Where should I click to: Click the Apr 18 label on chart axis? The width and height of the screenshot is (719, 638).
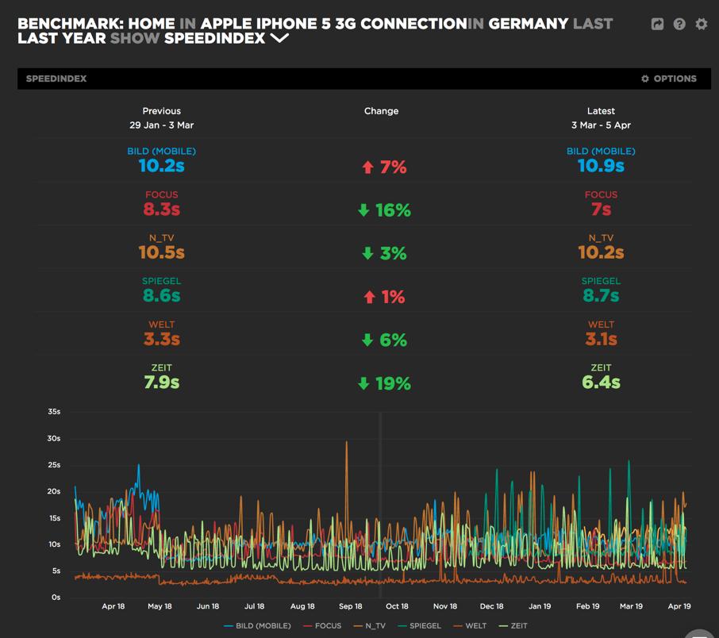pyautogui.click(x=113, y=606)
